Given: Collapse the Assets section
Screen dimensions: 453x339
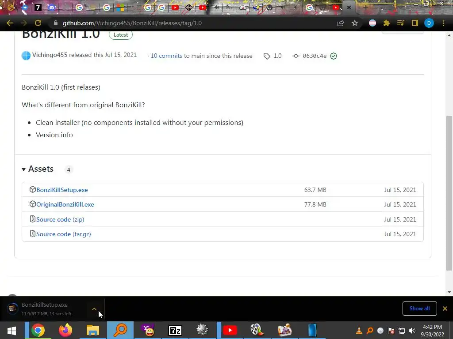Looking at the screenshot, I should point(38,169).
